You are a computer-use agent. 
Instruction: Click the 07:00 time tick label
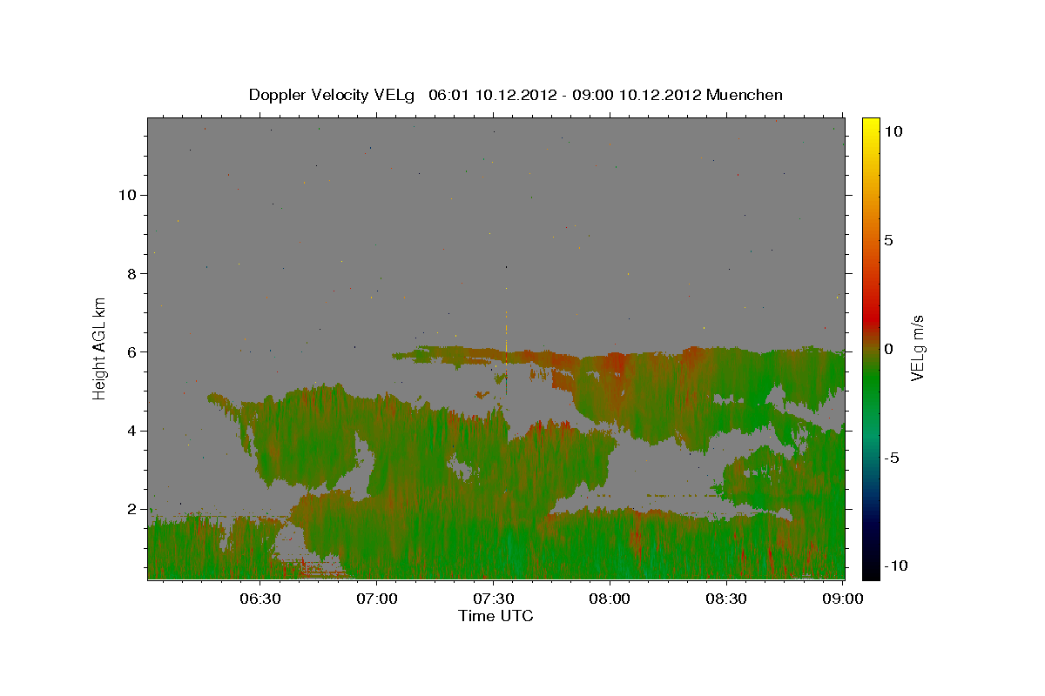pyautogui.click(x=377, y=599)
